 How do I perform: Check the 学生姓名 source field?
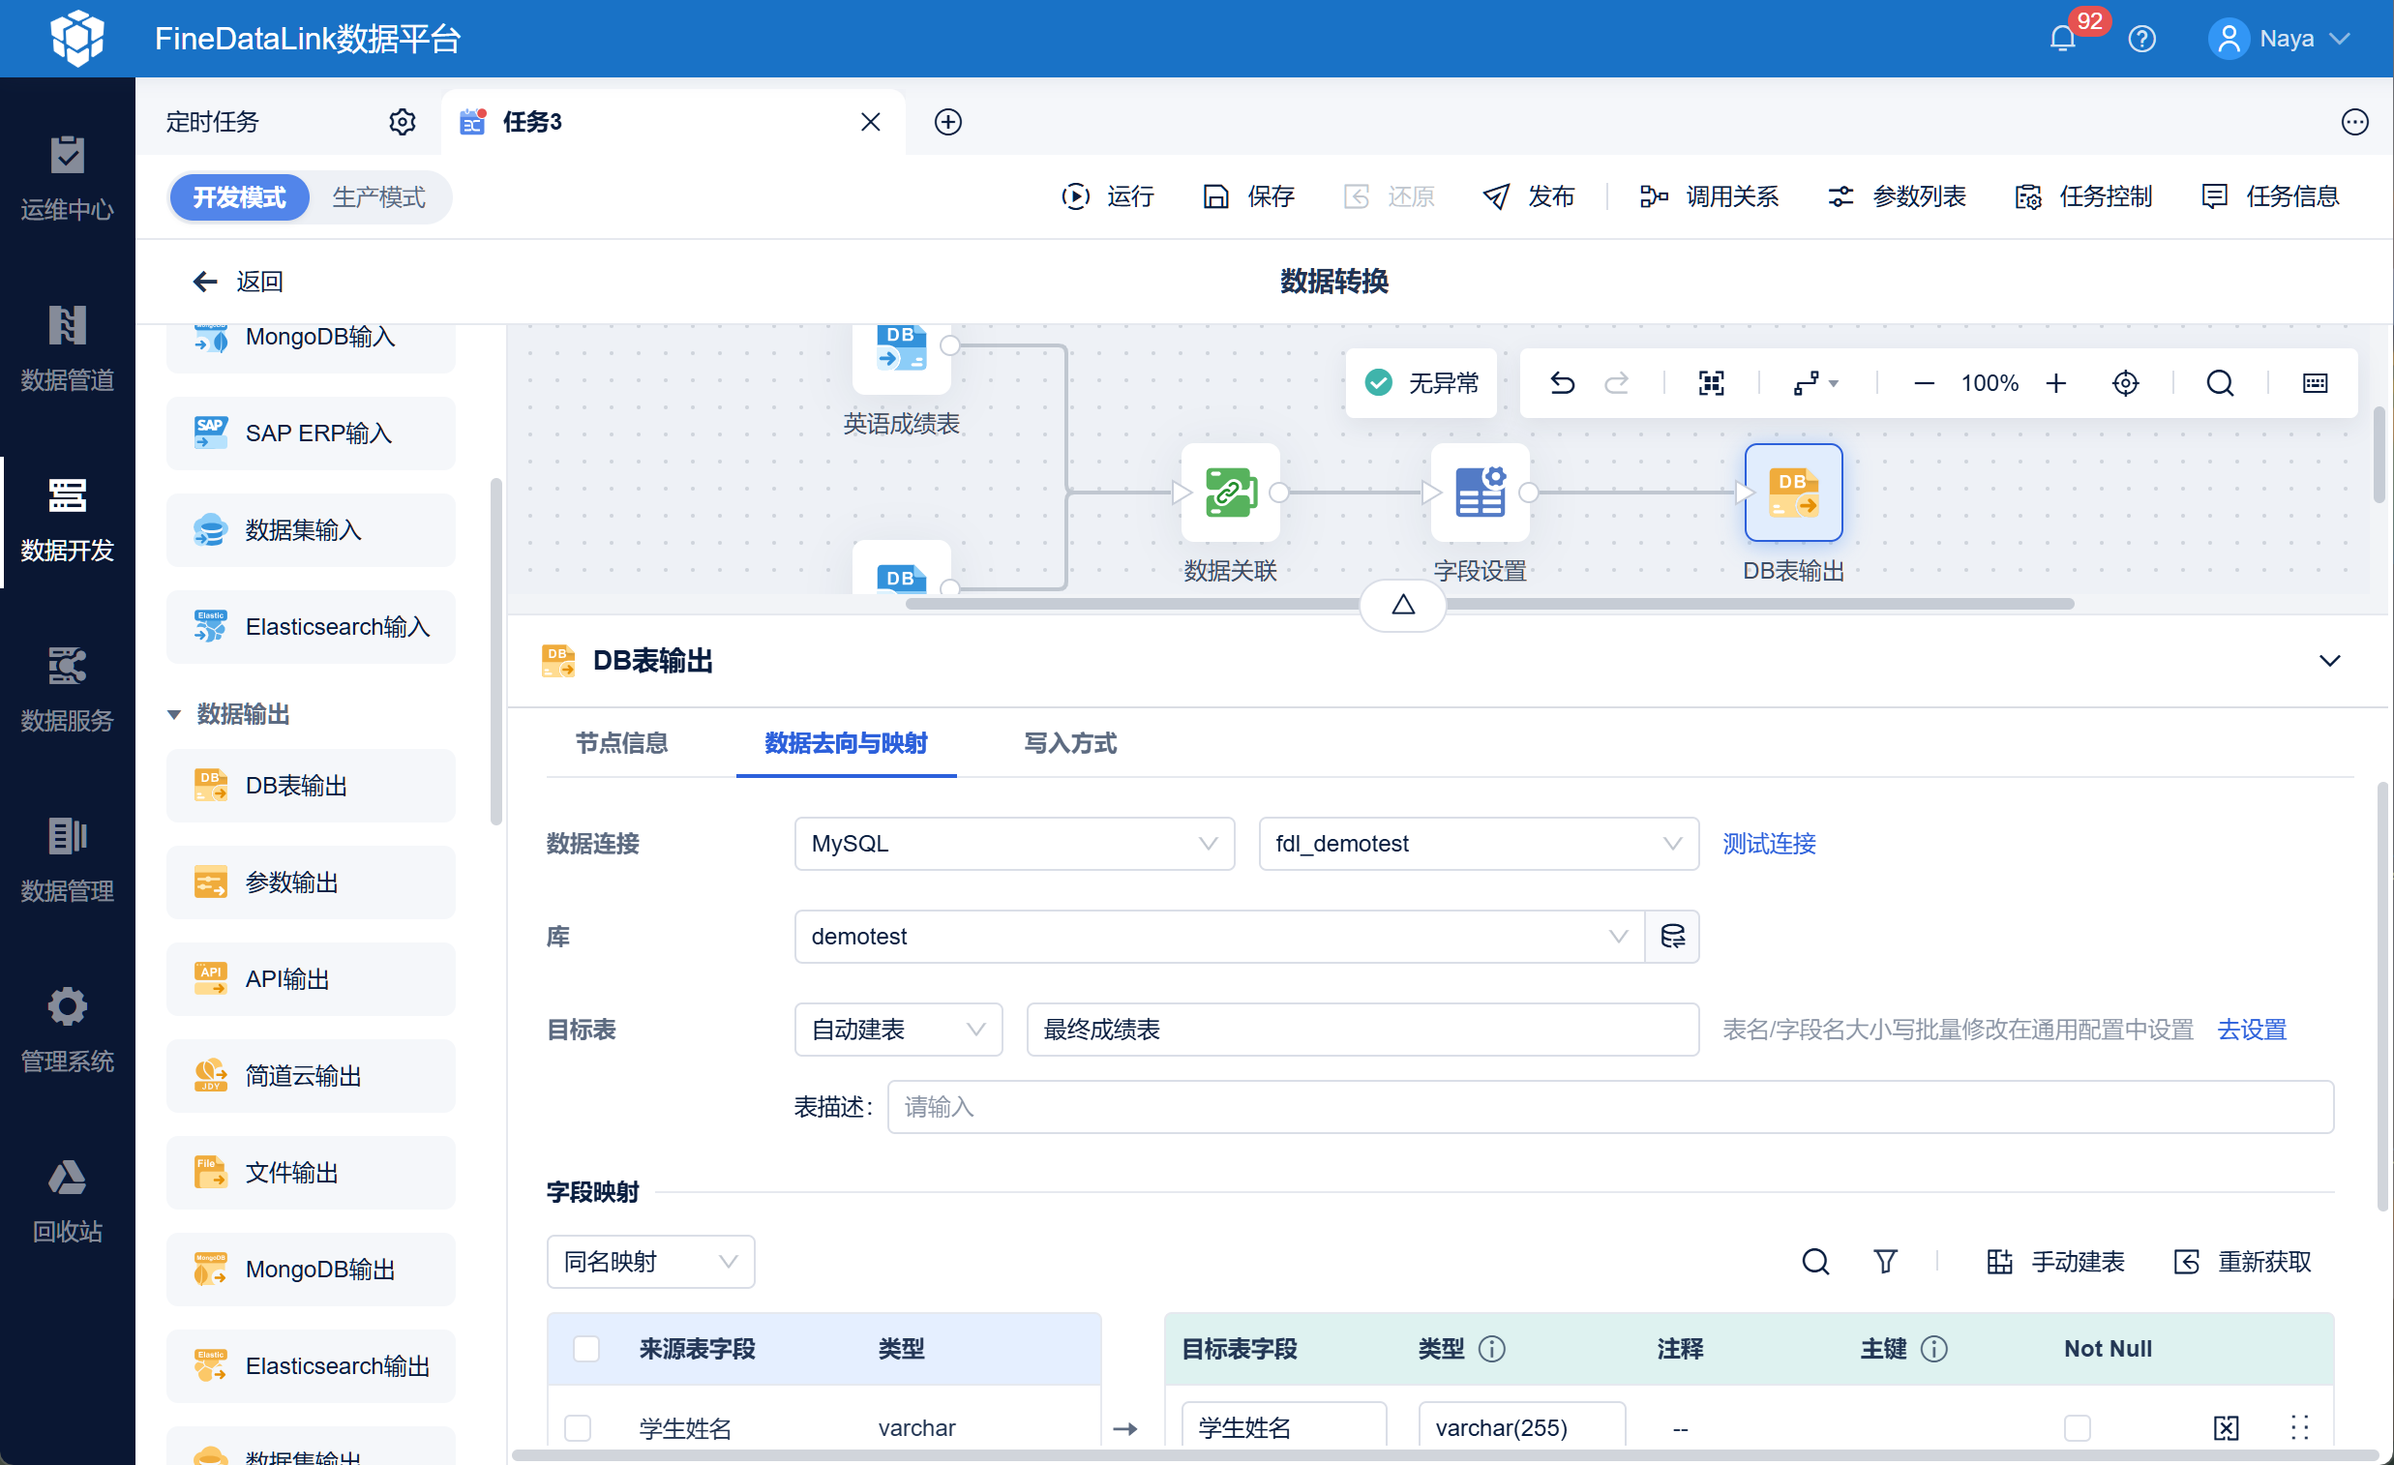[x=578, y=1427]
